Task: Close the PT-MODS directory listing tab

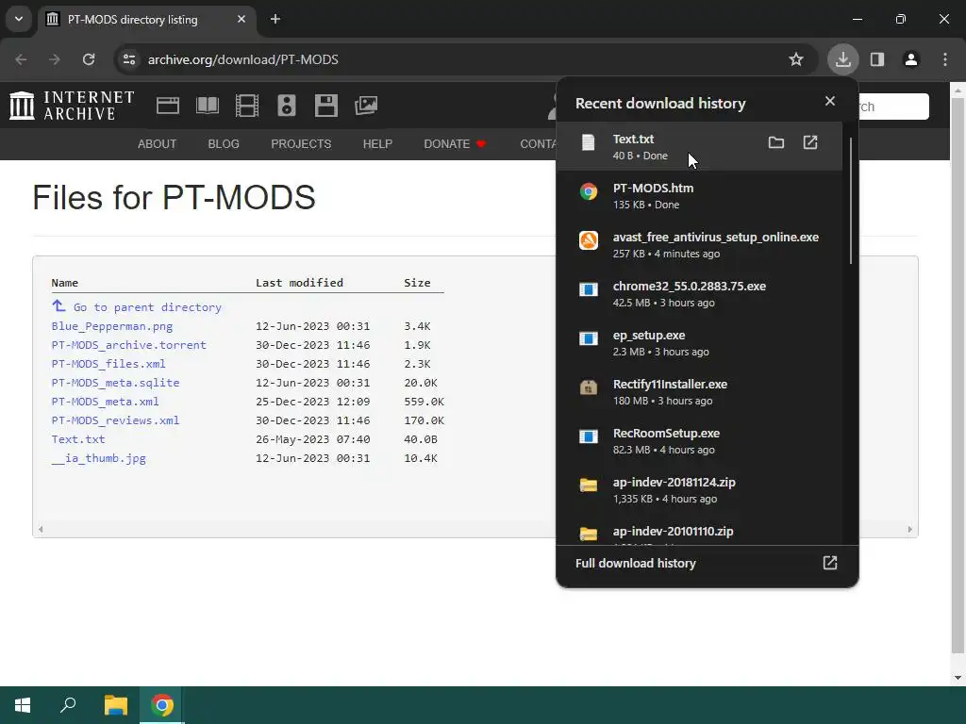Action: point(241,19)
